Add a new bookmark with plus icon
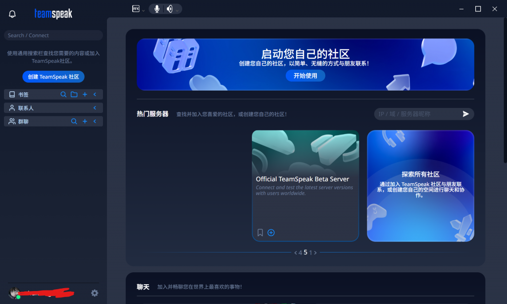Image resolution: width=507 pixels, height=304 pixels. [x=85, y=94]
